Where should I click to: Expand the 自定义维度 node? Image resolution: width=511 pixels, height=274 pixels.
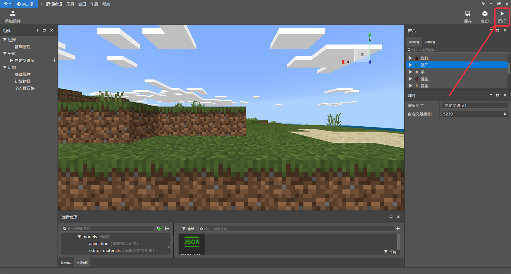(11, 61)
